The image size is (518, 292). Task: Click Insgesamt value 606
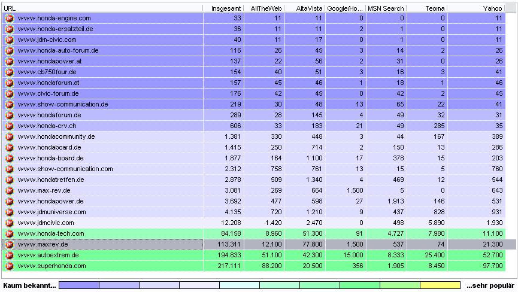[x=235, y=126]
